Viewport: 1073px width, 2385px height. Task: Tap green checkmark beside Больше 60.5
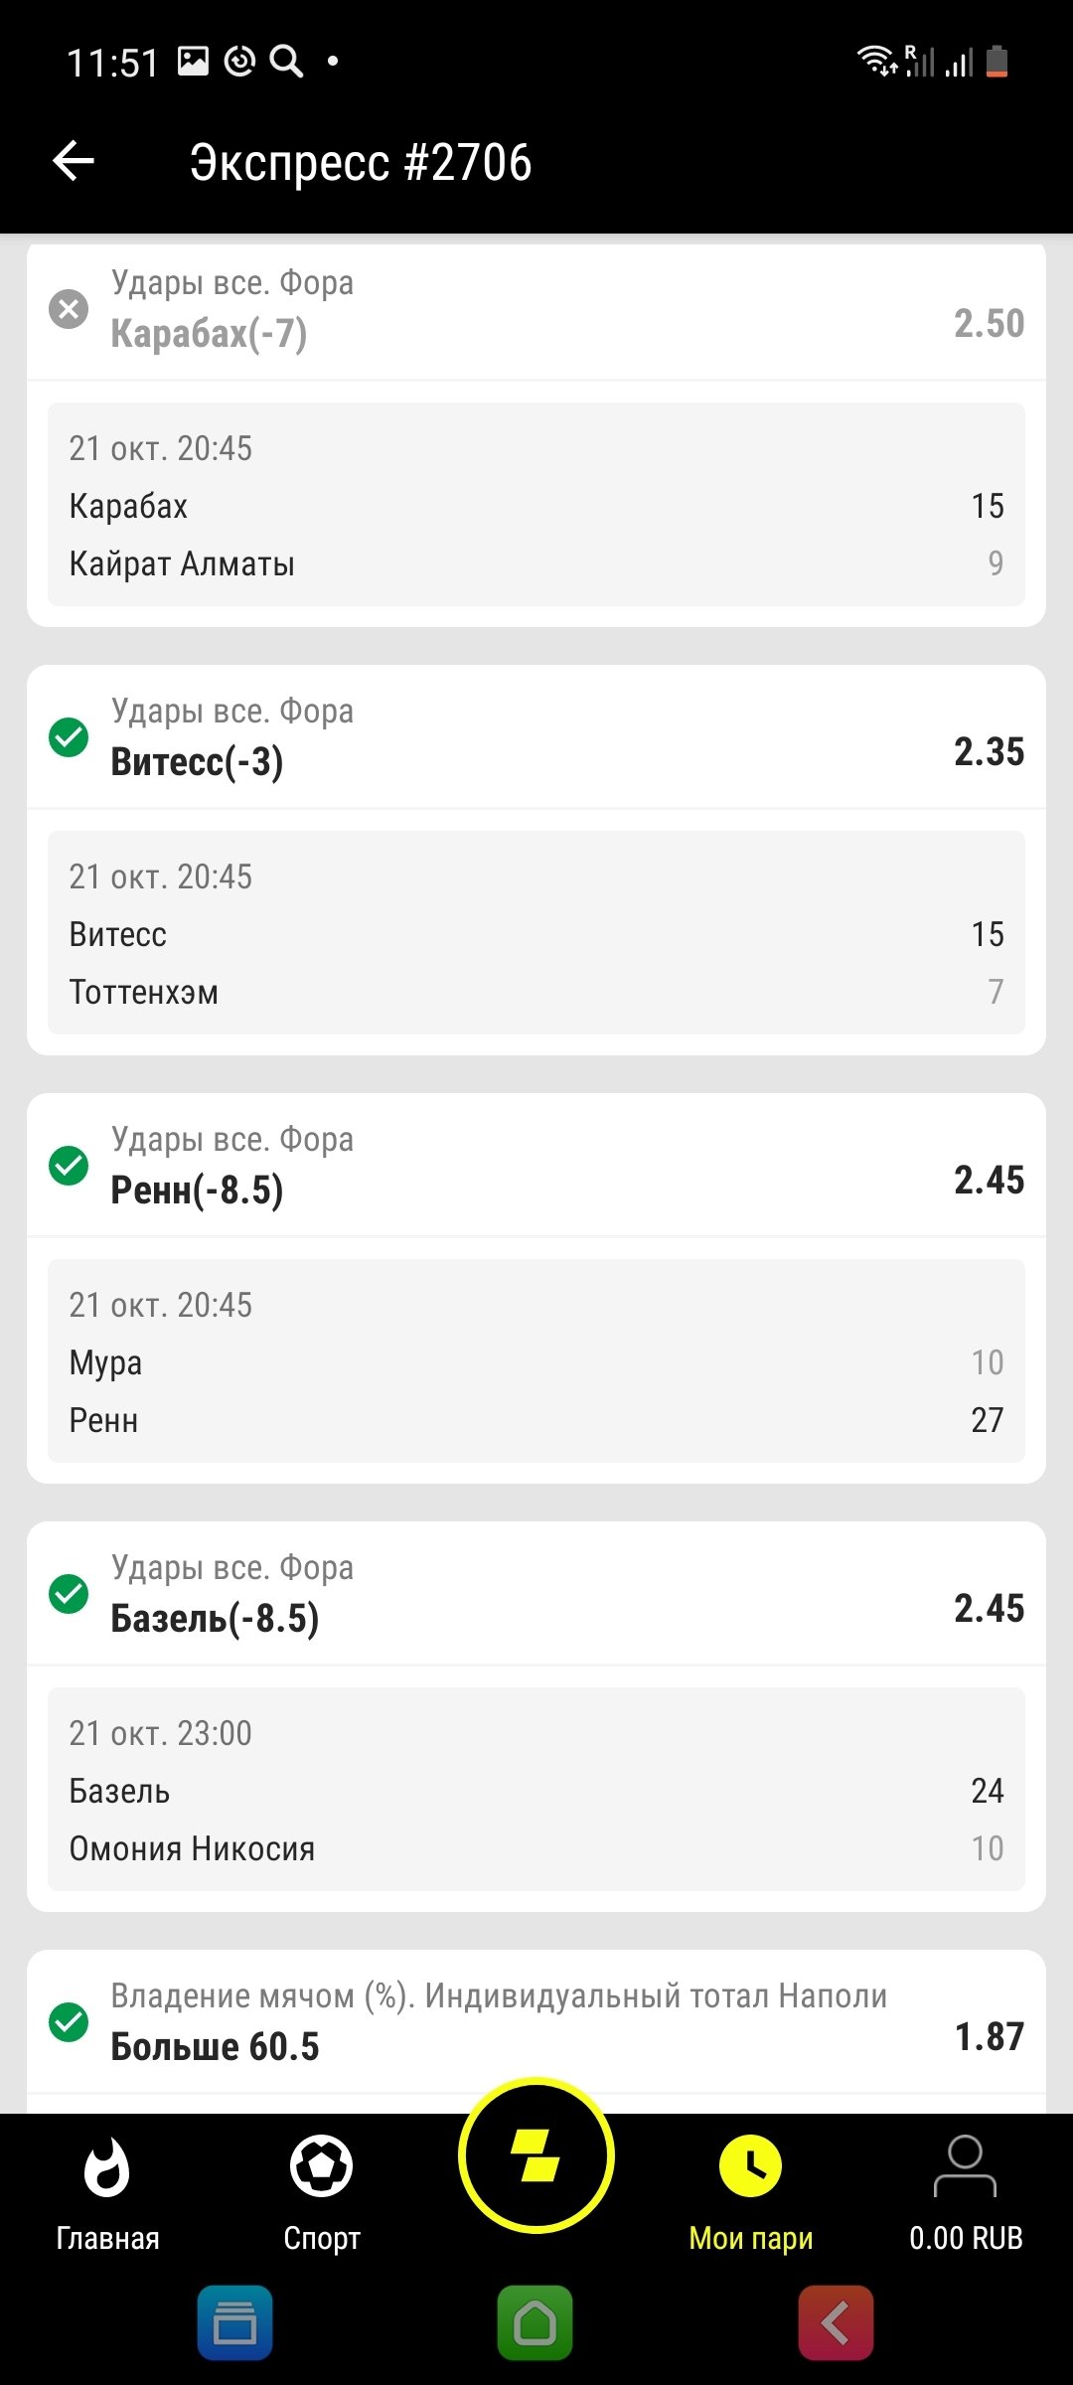pyautogui.click(x=69, y=2022)
